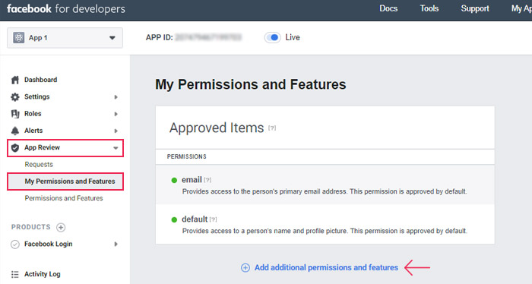532x284 pixels.
Task: Click the App Review shield icon
Action: point(15,148)
